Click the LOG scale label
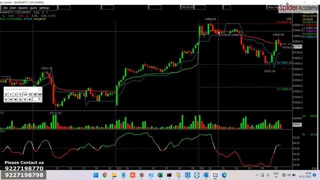Image resolution: width=320 pixels, height=180 pixels. tap(289, 19)
